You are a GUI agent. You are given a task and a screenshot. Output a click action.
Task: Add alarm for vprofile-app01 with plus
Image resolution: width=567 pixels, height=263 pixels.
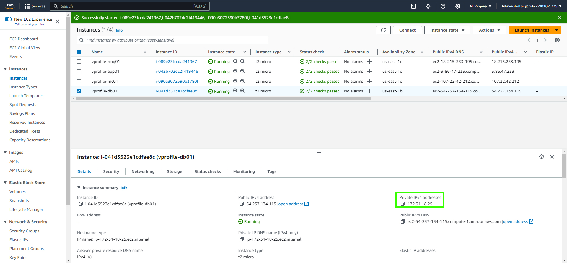(x=369, y=71)
